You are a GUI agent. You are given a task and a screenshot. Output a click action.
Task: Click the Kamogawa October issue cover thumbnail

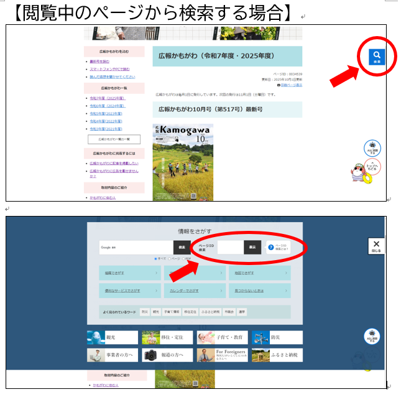(x=183, y=162)
